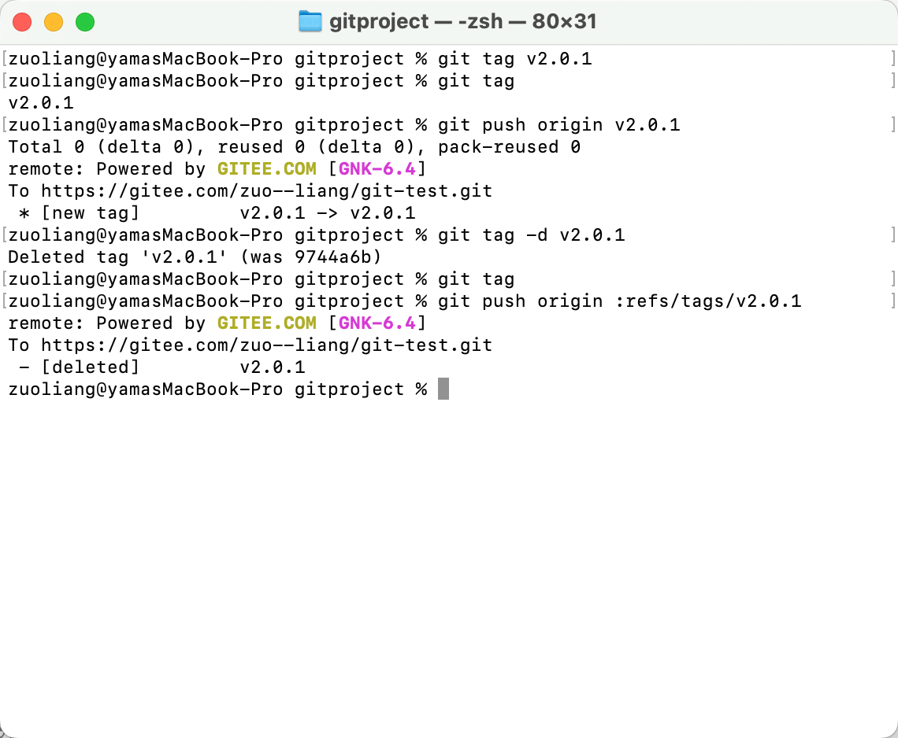Click the second yellow GITEE.COM text
This screenshot has width=898, height=738.
(x=266, y=323)
